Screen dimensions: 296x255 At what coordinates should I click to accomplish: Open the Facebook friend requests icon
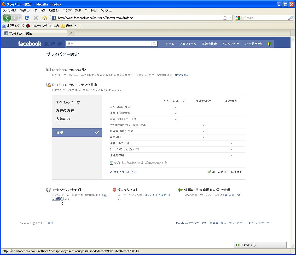47,44
